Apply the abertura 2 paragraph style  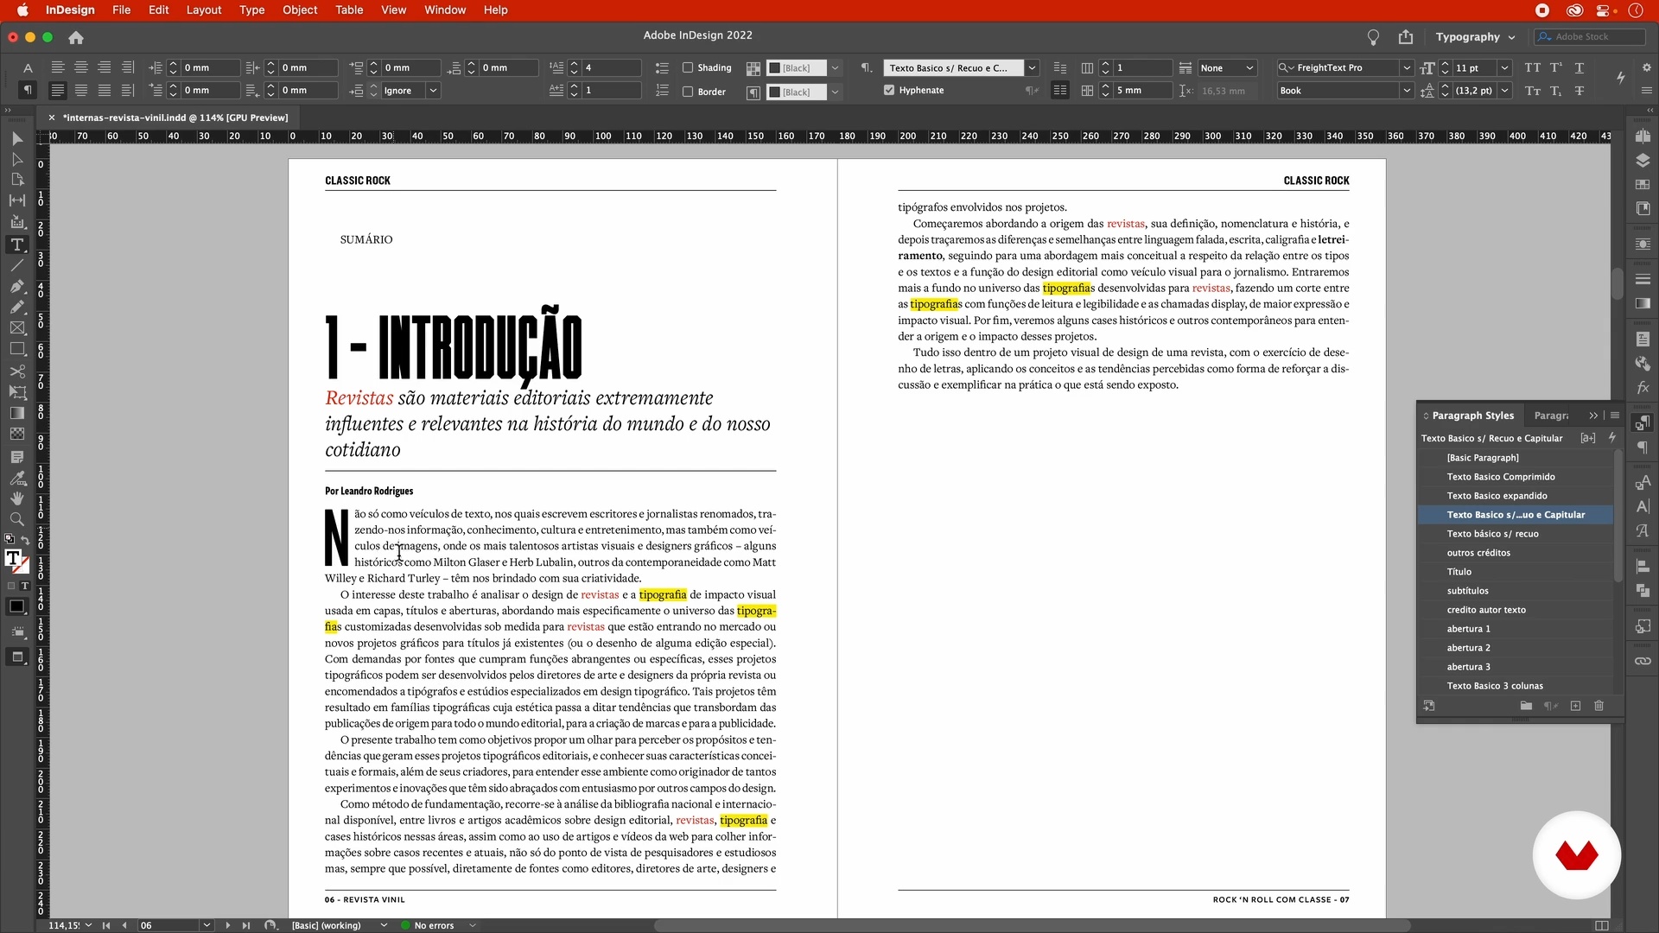[1468, 648]
